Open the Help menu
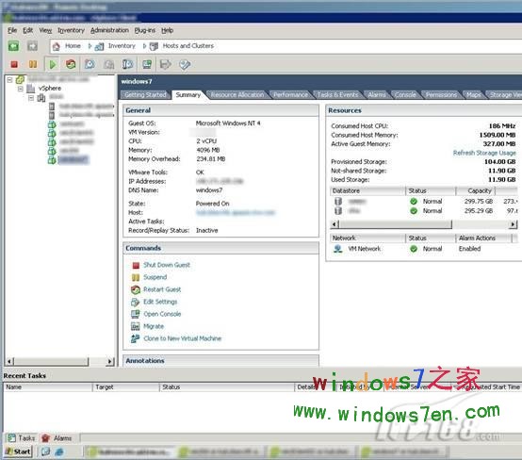The width and height of the screenshot is (522, 460). click(167, 30)
